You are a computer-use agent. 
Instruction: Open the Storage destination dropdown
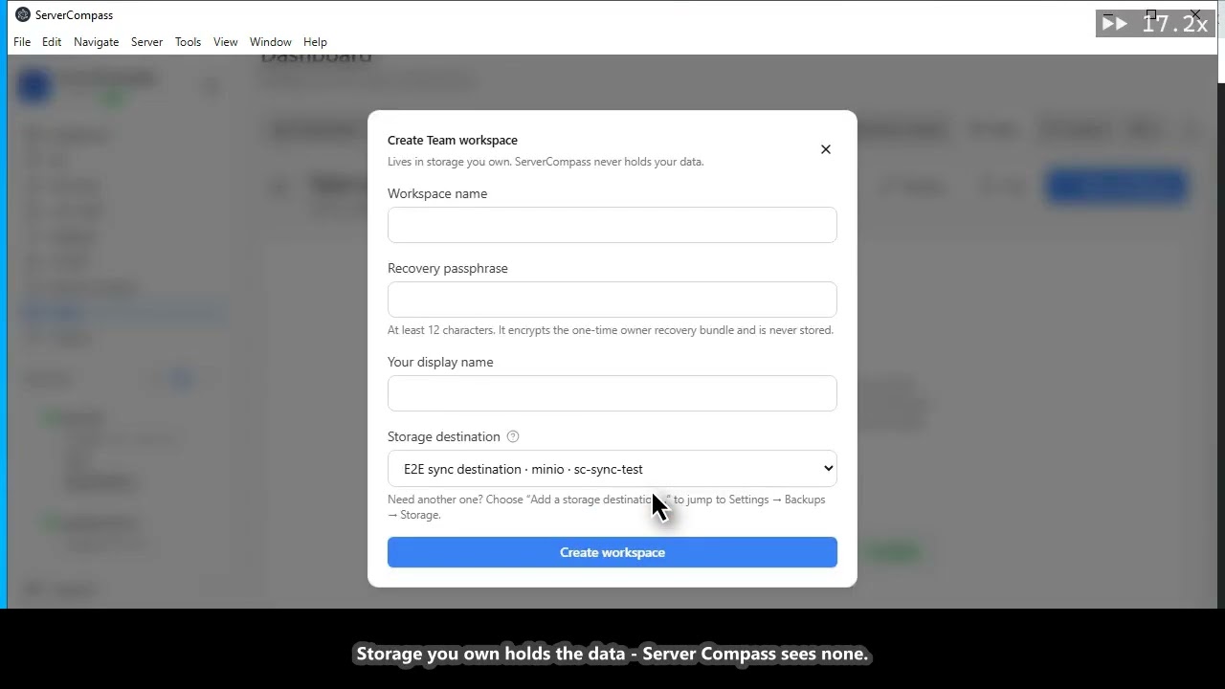(x=612, y=469)
